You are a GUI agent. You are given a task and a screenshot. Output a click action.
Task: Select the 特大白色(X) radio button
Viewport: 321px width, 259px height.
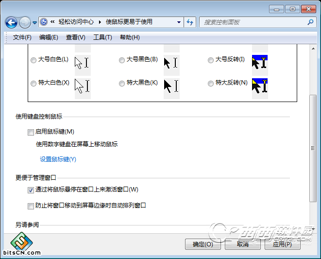(34, 84)
